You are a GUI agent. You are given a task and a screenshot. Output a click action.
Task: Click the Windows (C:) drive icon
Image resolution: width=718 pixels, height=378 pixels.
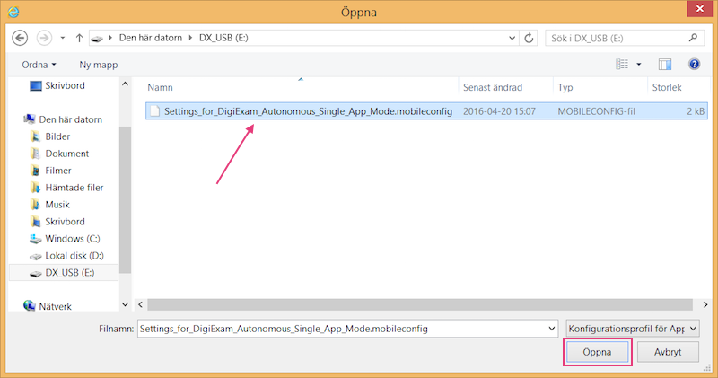point(35,239)
